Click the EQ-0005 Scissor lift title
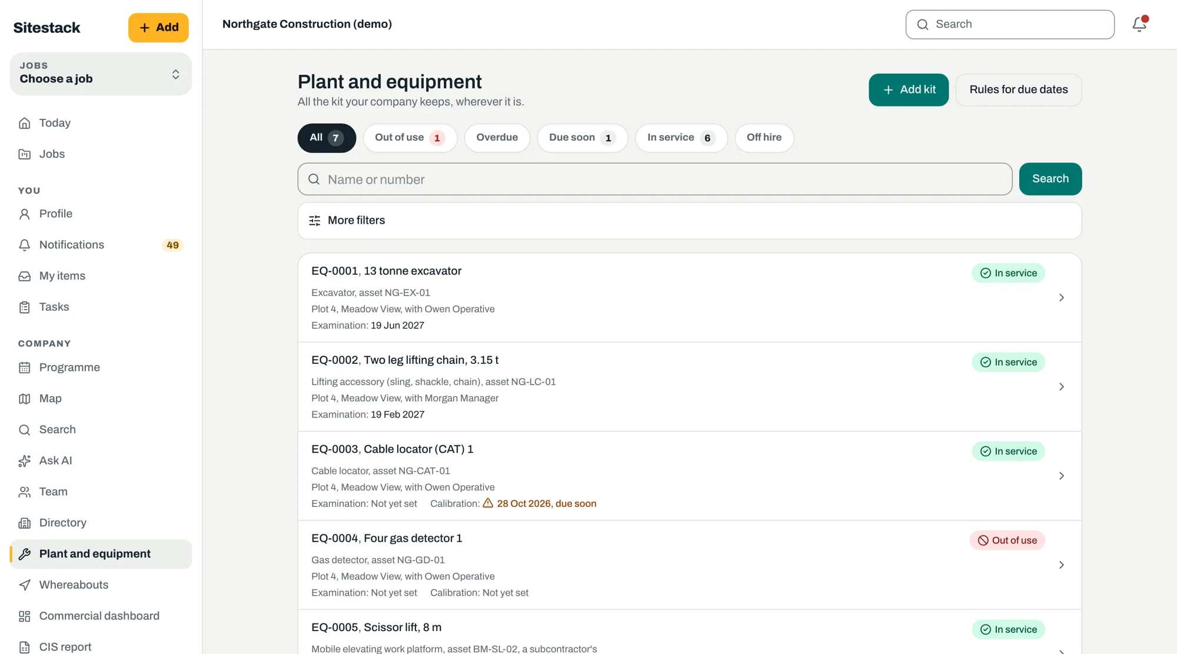 (x=376, y=628)
